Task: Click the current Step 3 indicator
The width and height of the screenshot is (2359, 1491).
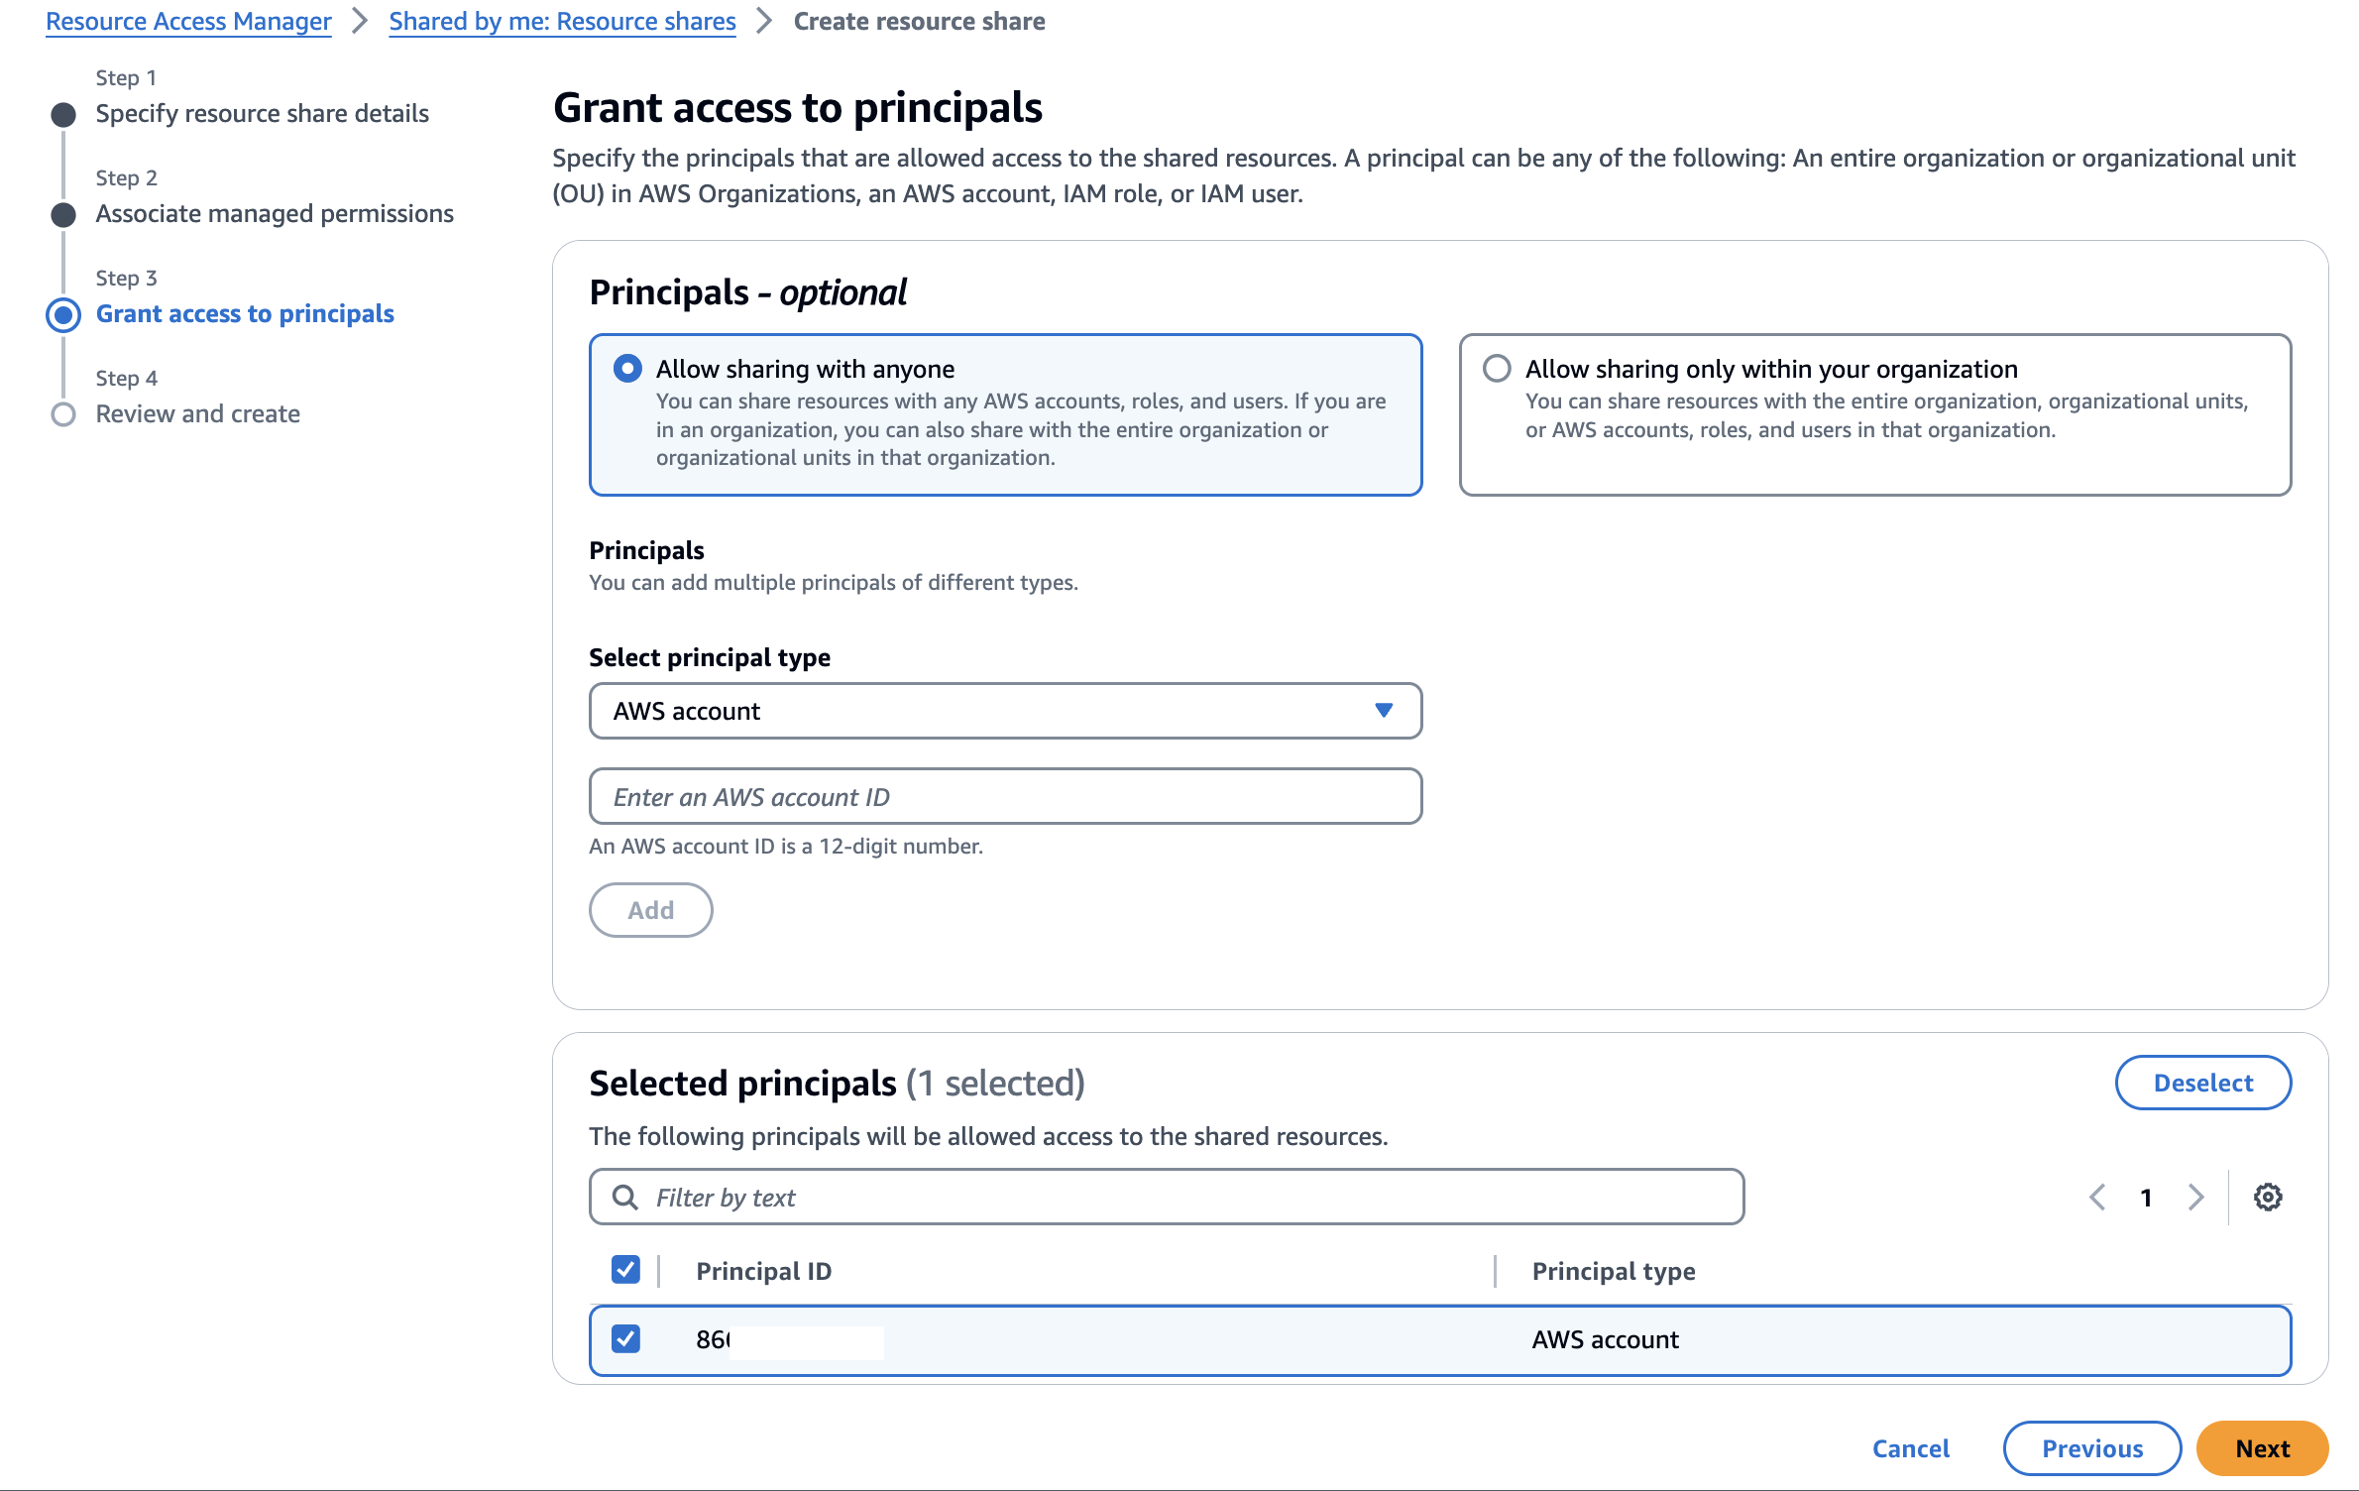Action: tap(63, 314)
